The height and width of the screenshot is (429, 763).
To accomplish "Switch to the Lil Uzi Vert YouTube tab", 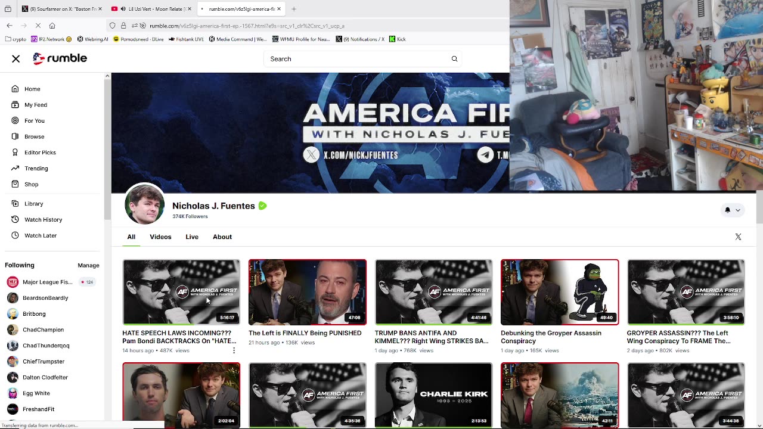I will (x=151, y=9).
